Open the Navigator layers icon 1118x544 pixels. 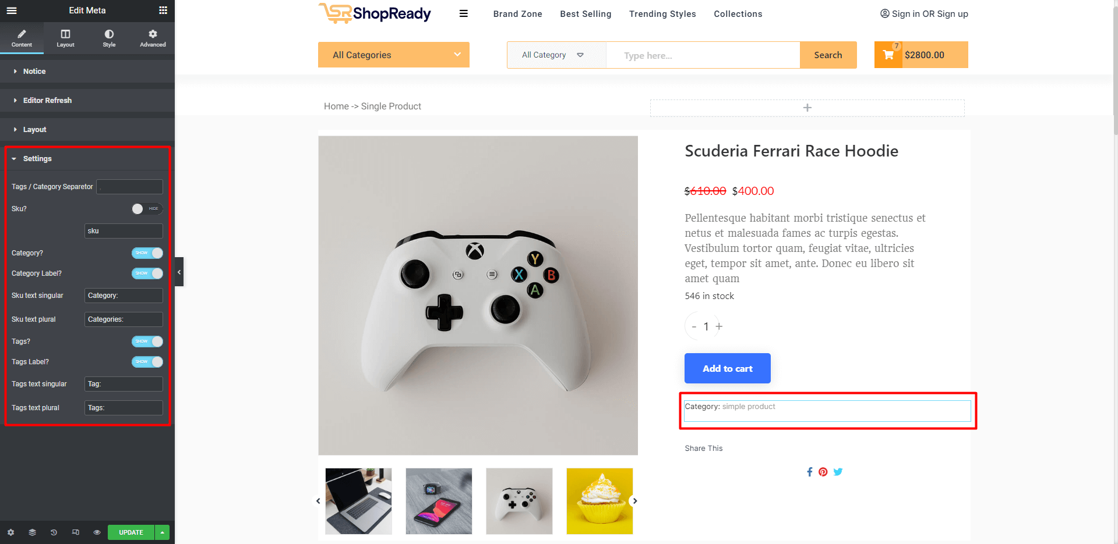point(32,532)
